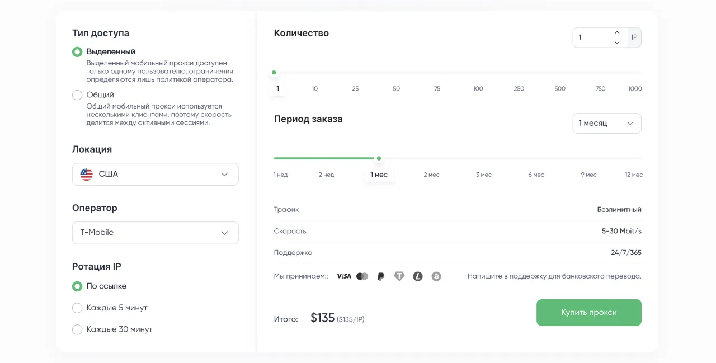Select the Общий access type

77,95
